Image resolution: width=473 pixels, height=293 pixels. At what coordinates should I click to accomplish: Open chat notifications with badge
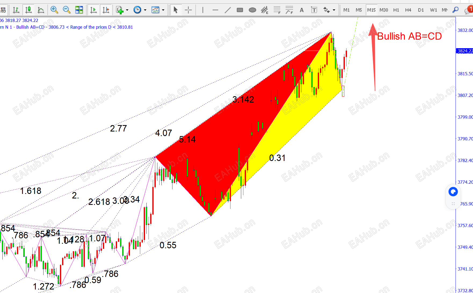click(469, 10)
